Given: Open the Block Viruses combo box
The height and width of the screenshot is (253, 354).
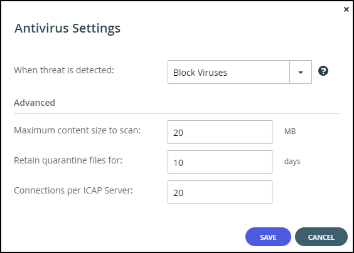Looking at the screenshot, I should click(240, 72).
